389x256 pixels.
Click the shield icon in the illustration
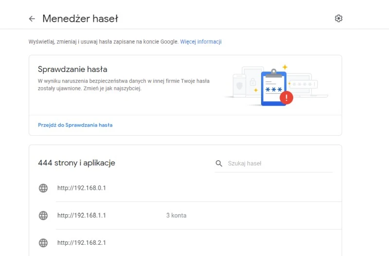[x=239, y=86]
